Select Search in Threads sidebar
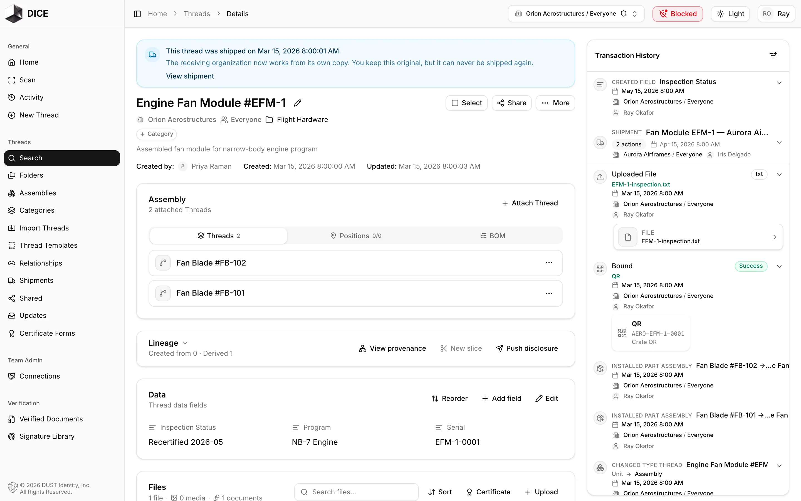Image resolution: width=801 pixels, height=501 pixels. pyautogui.click(x=62, y=158)
